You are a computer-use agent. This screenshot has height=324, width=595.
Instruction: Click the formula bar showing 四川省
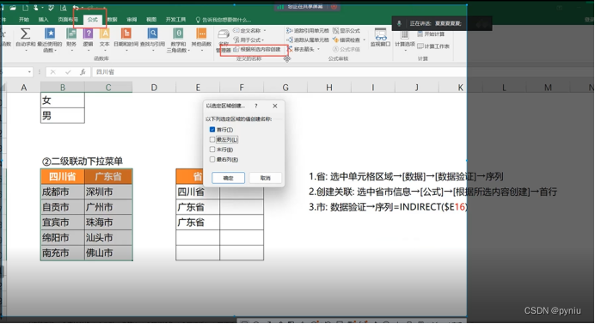pos(279,71)
